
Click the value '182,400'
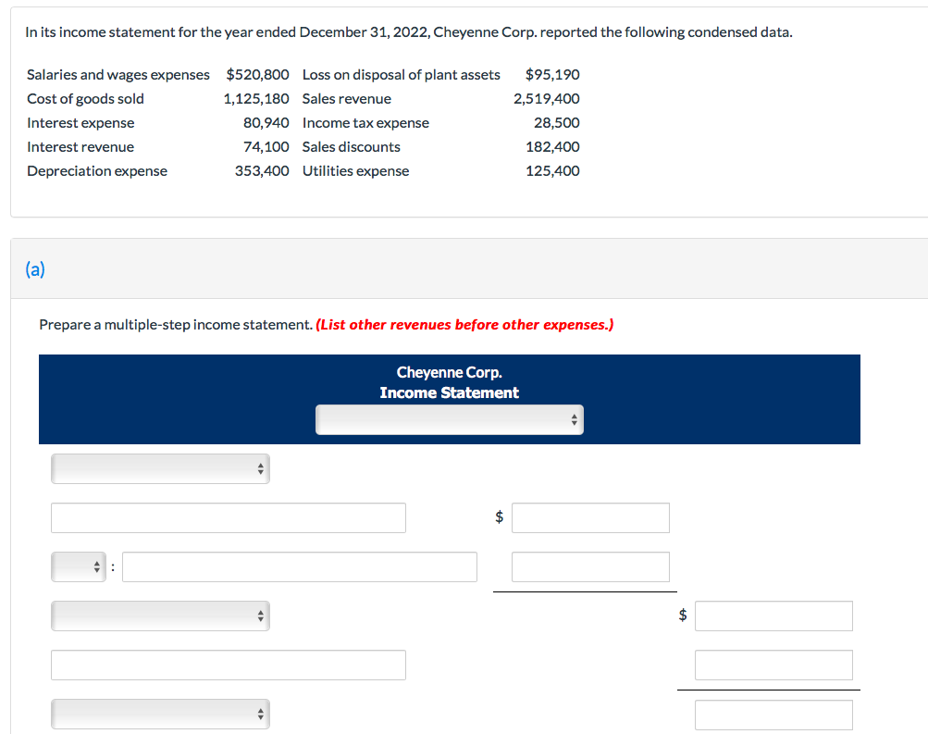[x=552, y=147]
